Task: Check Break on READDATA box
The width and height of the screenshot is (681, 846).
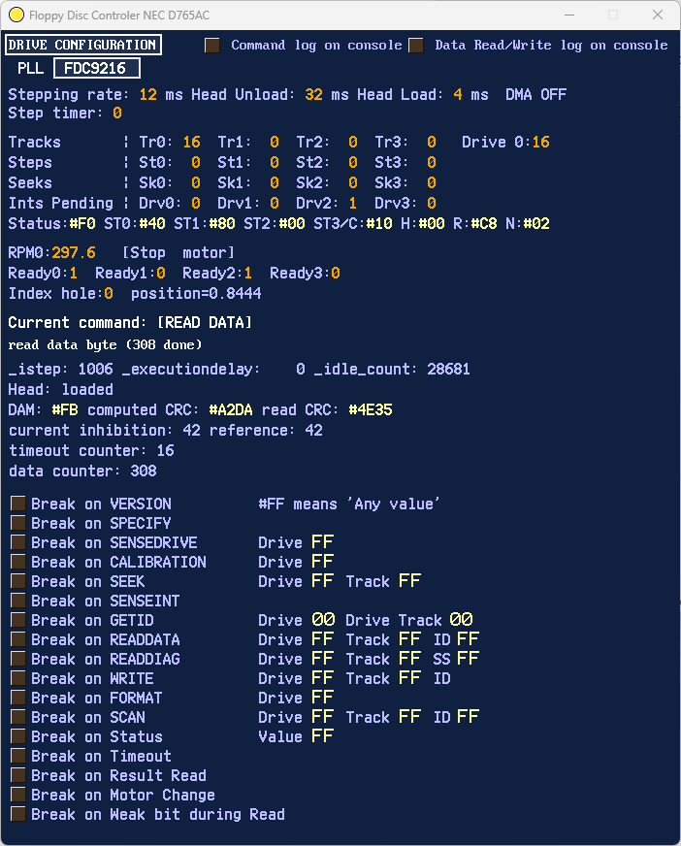Action: [x=18, y=640]
